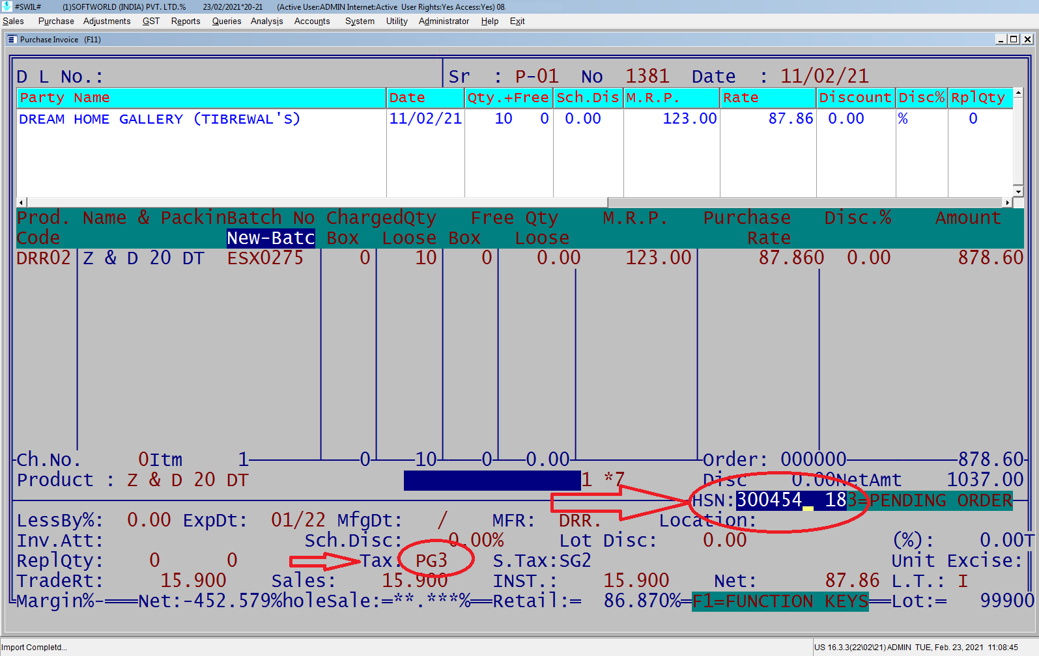Viewport: 1039px width, 656px height.
Task: Click the F1=FUNCTION KEYS label
Action: click(x=780, y=601)
